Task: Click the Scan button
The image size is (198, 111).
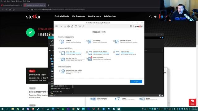Action: pyautogui.click(x=136, y=82)
